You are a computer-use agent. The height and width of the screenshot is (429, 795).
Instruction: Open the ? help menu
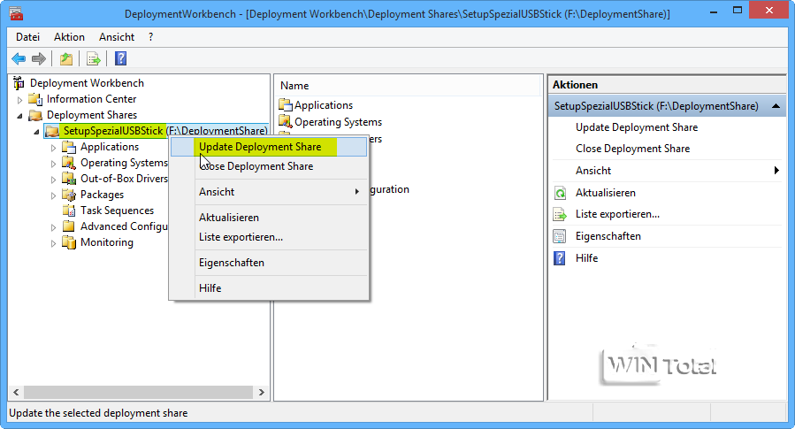(x=150, y=37)
